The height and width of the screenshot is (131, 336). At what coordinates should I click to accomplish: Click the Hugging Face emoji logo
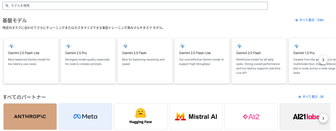140,113
